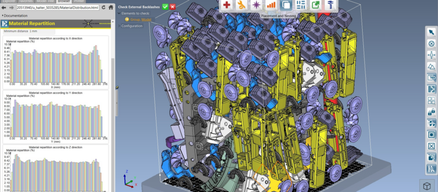
Task: Open the orange bar chart analysis icon
Action: click(271, 5)
